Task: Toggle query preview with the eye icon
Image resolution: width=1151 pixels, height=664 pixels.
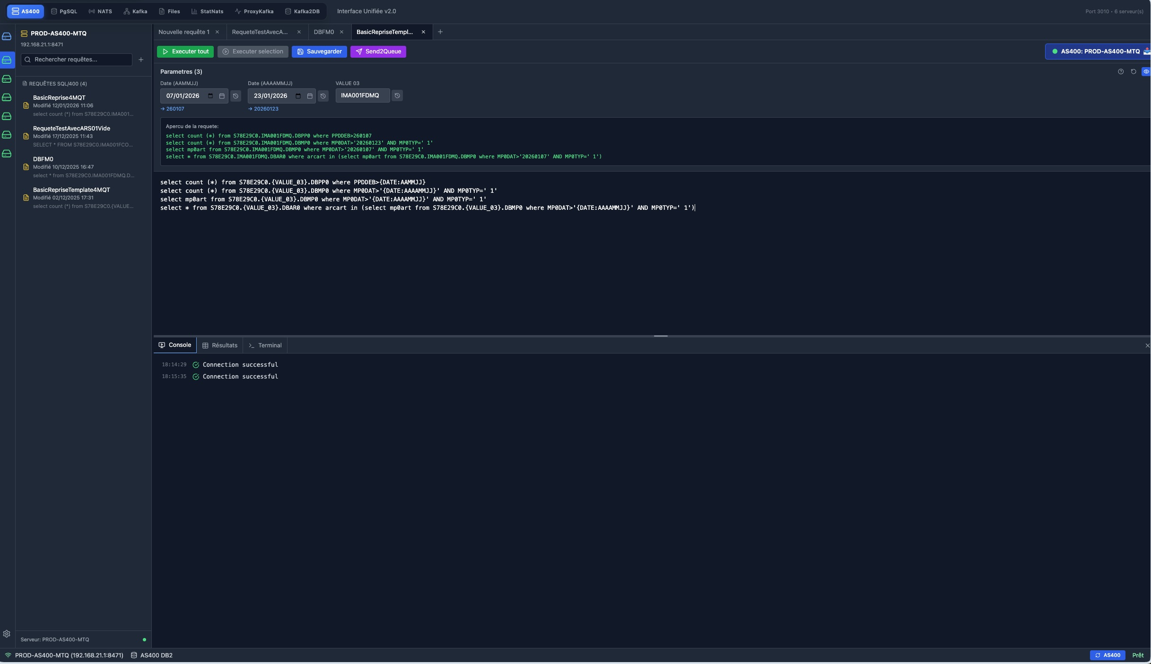Action: 1146,72
